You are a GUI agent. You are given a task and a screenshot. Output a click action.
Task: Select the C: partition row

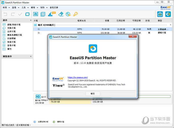(103, 29)
